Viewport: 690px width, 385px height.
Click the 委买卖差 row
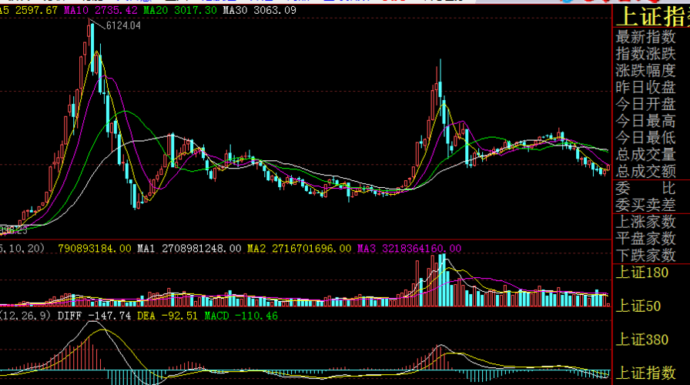645,205
